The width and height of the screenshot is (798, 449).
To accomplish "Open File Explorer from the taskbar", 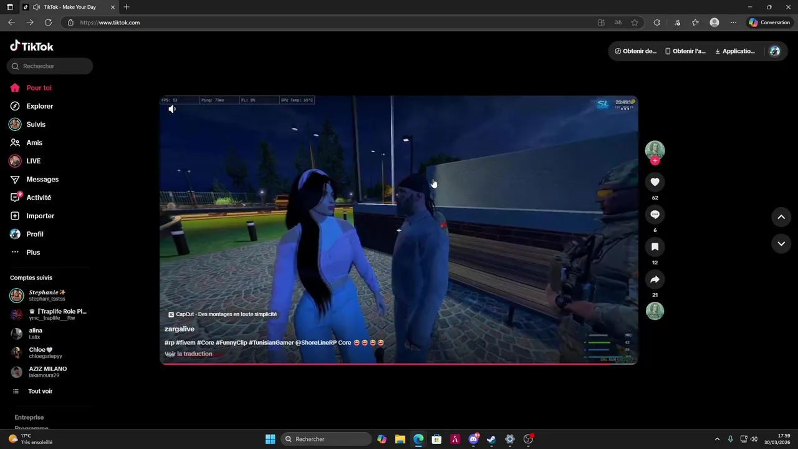I will tap(400, 439).
